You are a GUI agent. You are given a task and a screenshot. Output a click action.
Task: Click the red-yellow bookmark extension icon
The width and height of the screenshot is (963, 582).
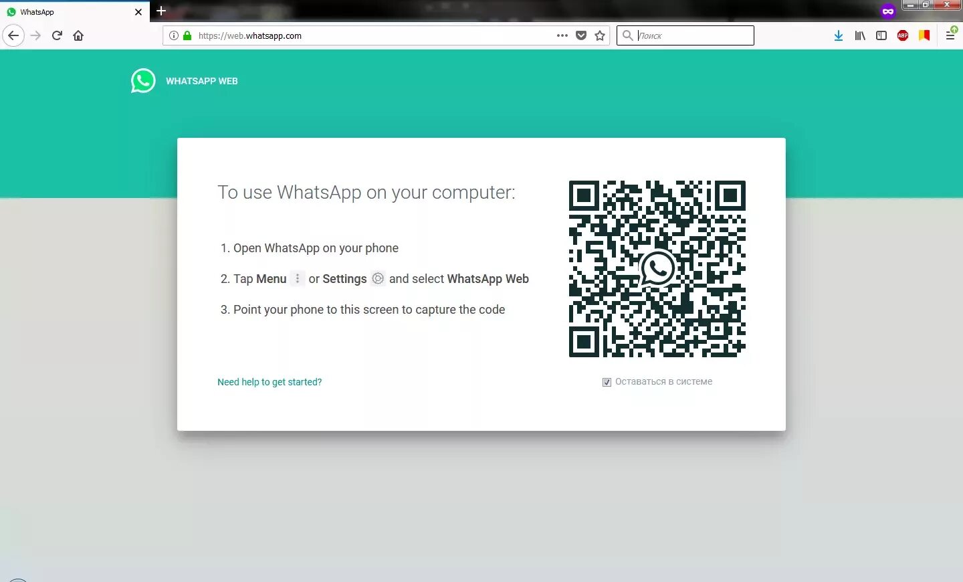(x=924, y=35)
